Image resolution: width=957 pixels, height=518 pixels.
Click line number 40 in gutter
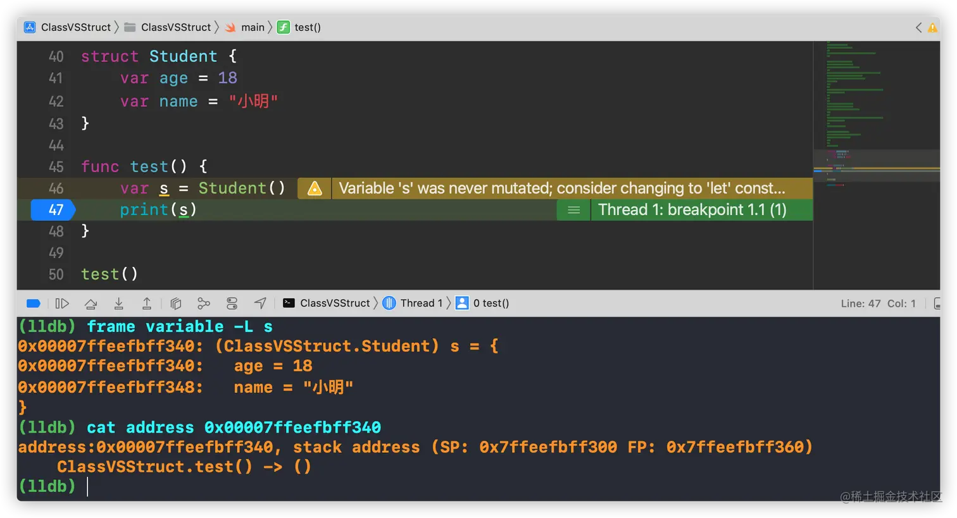[x=56, y=57]
